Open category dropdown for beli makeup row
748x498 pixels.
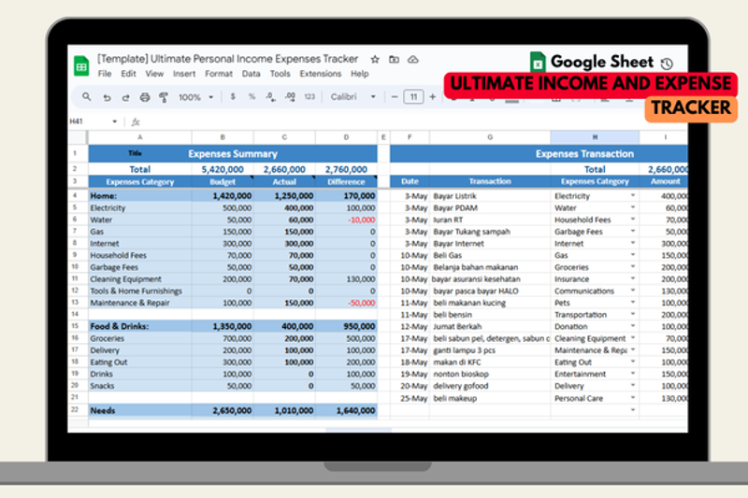pyautogui.click(x=633, y=397)
